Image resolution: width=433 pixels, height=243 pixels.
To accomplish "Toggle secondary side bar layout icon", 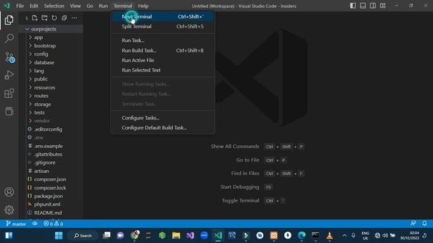I will 373,6.
